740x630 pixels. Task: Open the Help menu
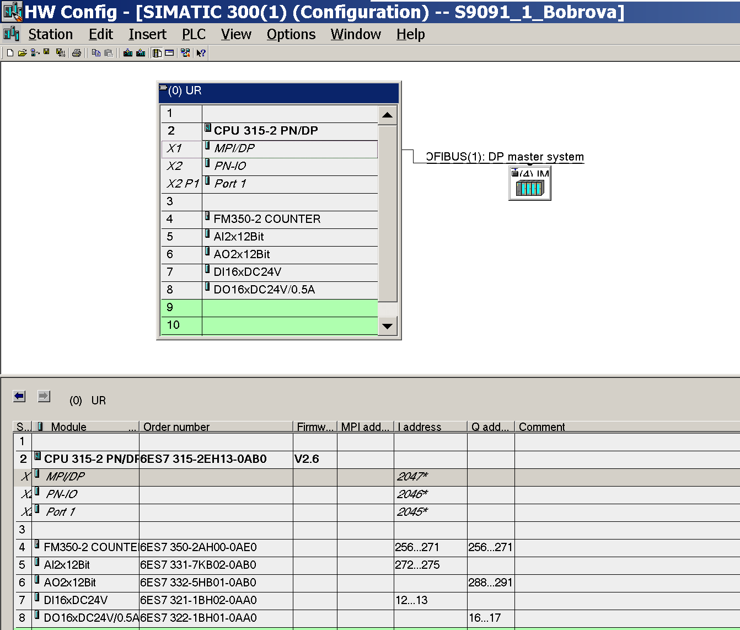point(411,34)
